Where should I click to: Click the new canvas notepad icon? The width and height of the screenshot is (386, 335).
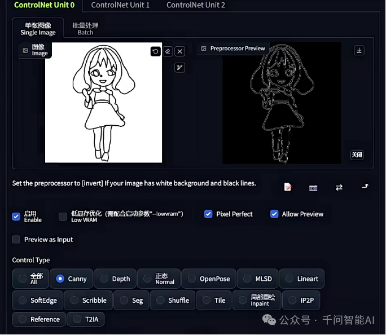[x=288, y=187]
